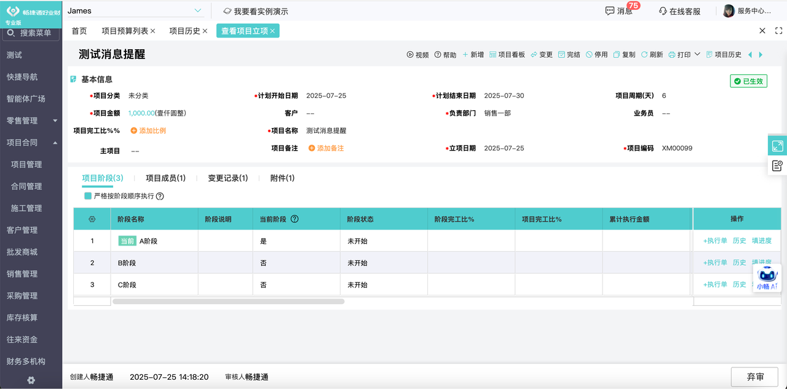Click help icon beside 严格按阶段顺序执行
Image resolution: width=787 pixels, height=389 pixels.
pyautogui.click(x=160, y=196)
